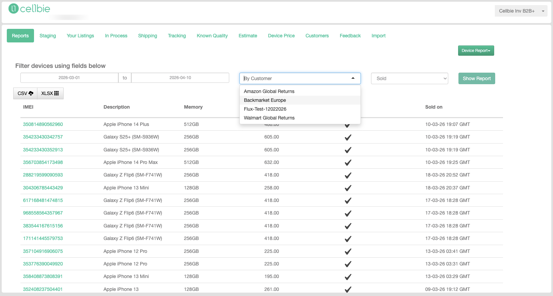
Task: Go to the Feedback tab
Action: 350,36
